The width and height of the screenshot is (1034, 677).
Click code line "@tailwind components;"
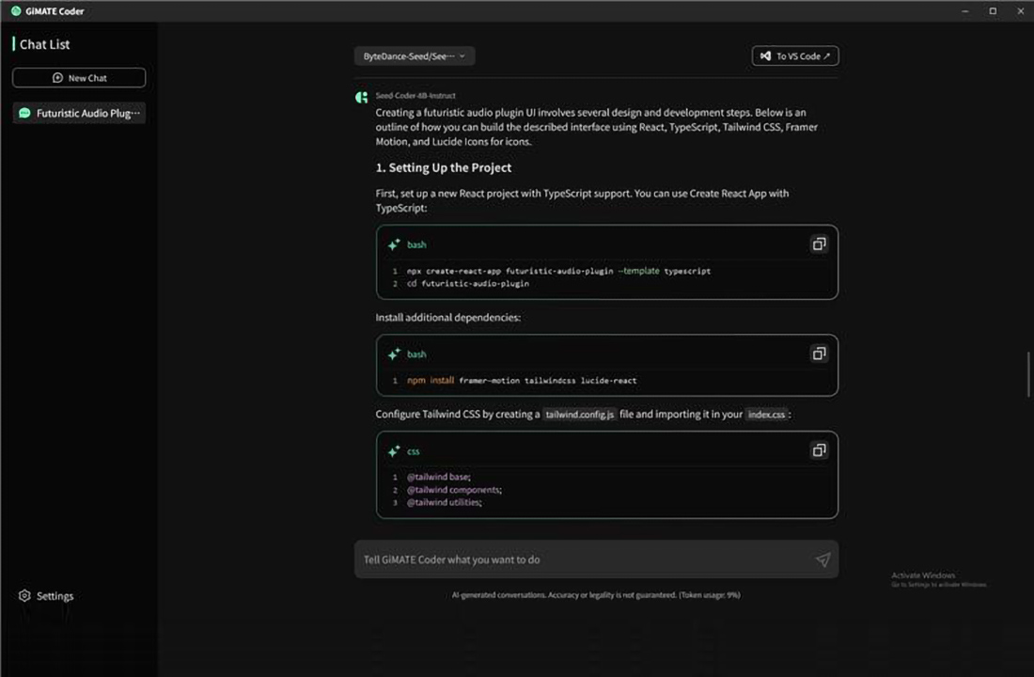454,490
